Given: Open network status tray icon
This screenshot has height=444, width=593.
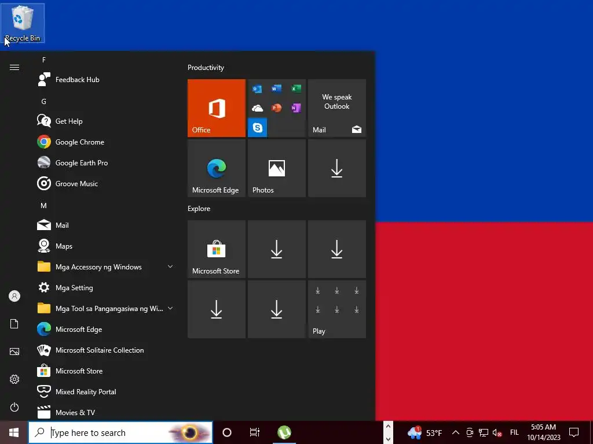Looking at the screenshot, I should pyautogui.click(x=484, y=432).
